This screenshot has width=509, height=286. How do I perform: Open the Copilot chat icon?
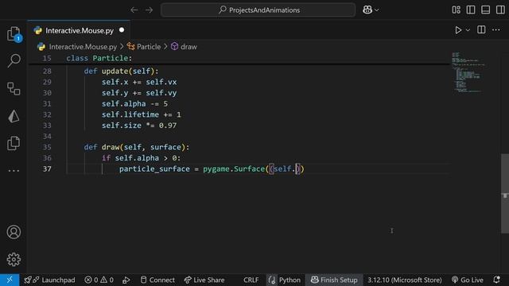point(367,10)
